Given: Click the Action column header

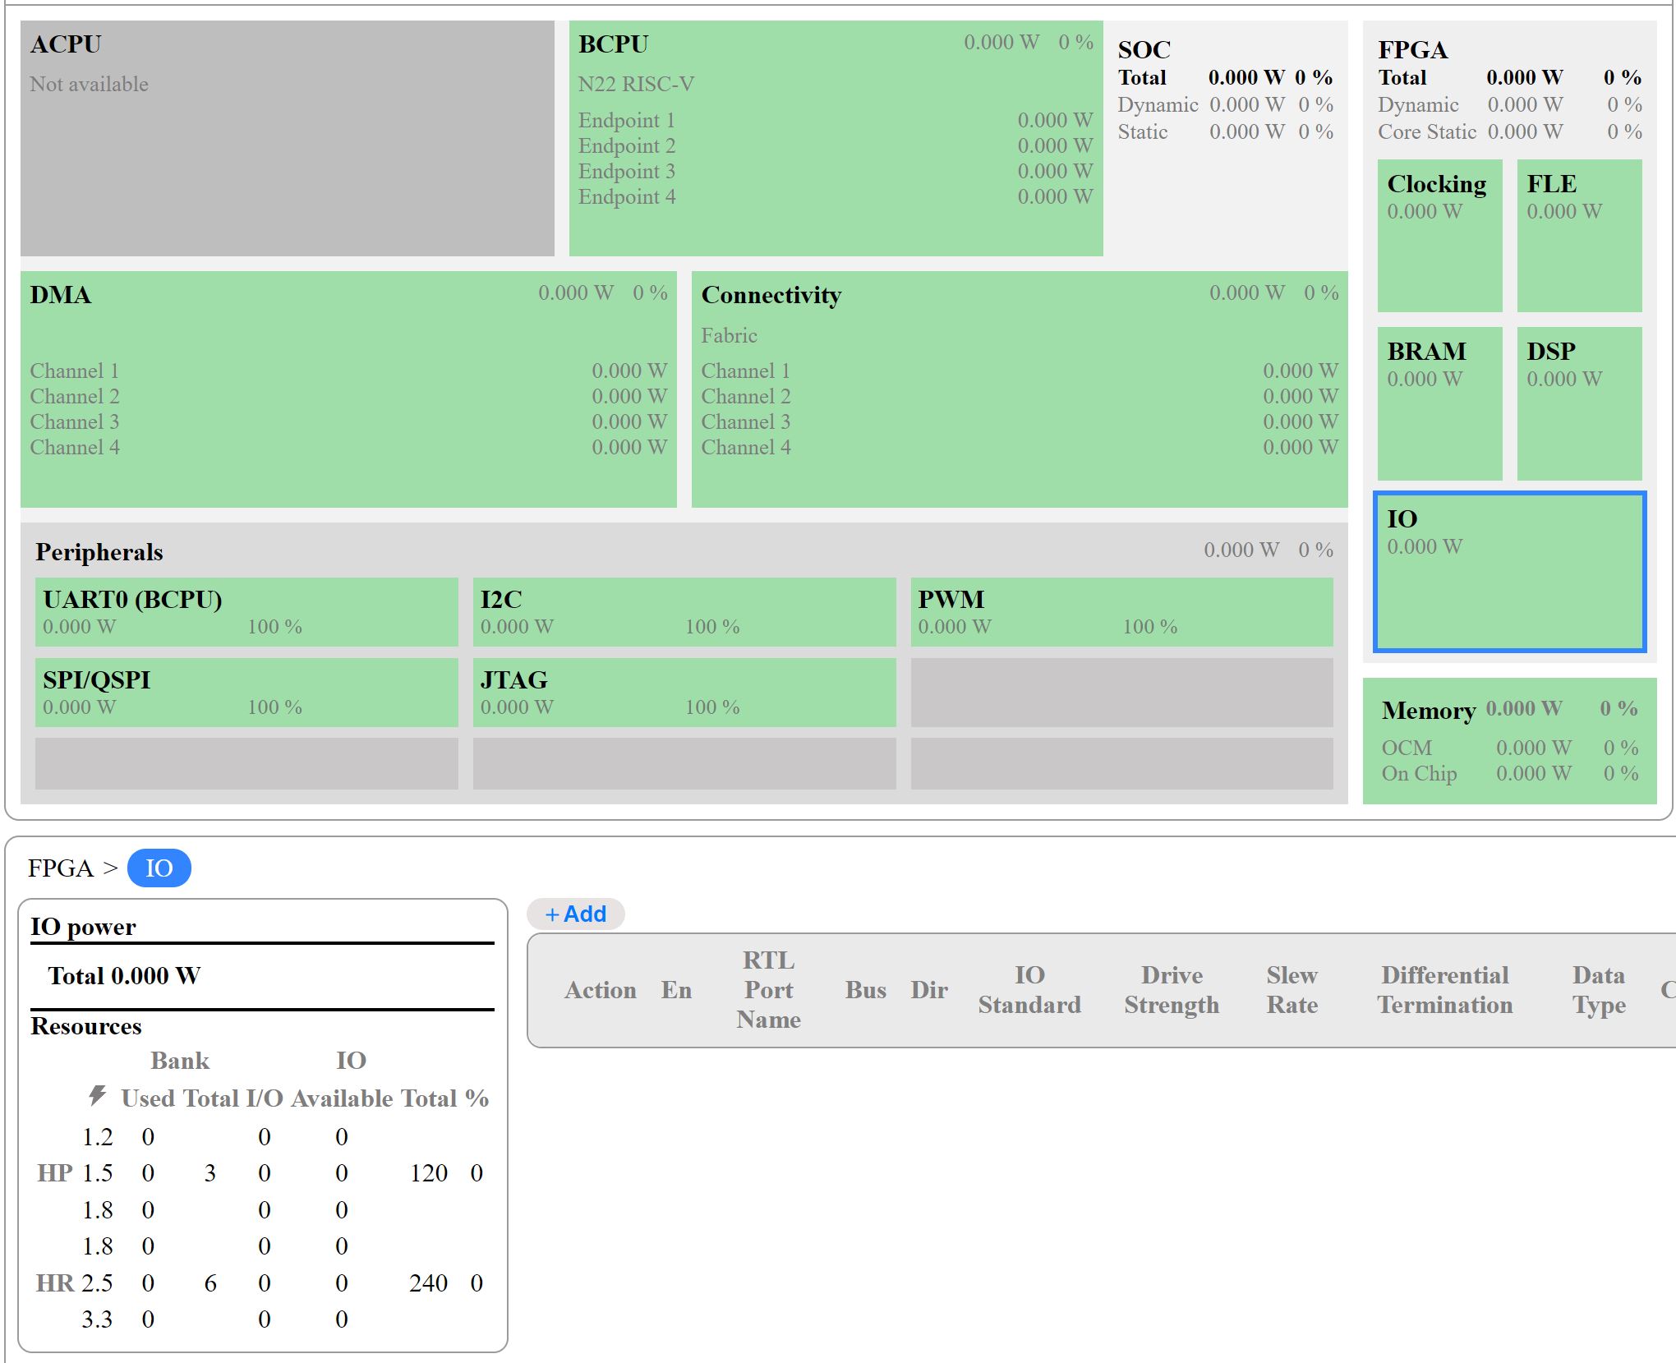Looking at the screenshot, I should click(x=601, y=990).
